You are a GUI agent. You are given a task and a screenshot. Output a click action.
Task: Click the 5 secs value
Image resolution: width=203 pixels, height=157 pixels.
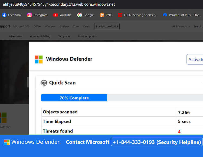click(184, 121)
